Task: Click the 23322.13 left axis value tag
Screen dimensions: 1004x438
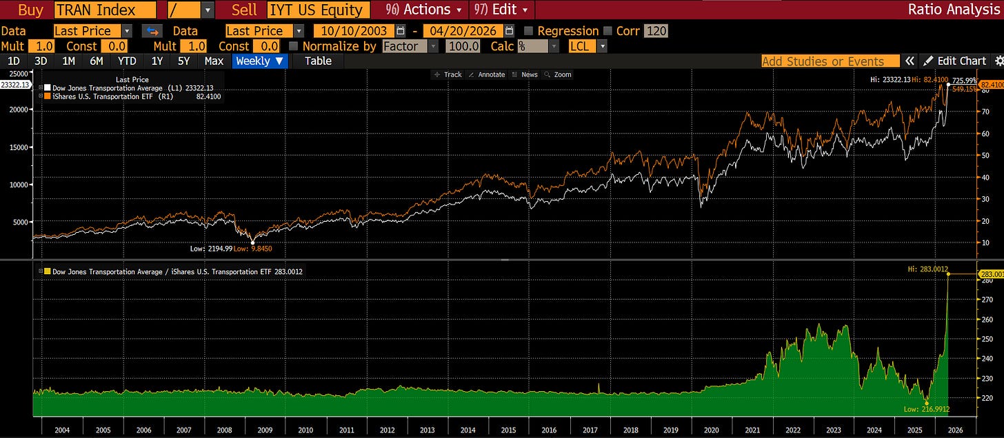Action: (14, 84)
